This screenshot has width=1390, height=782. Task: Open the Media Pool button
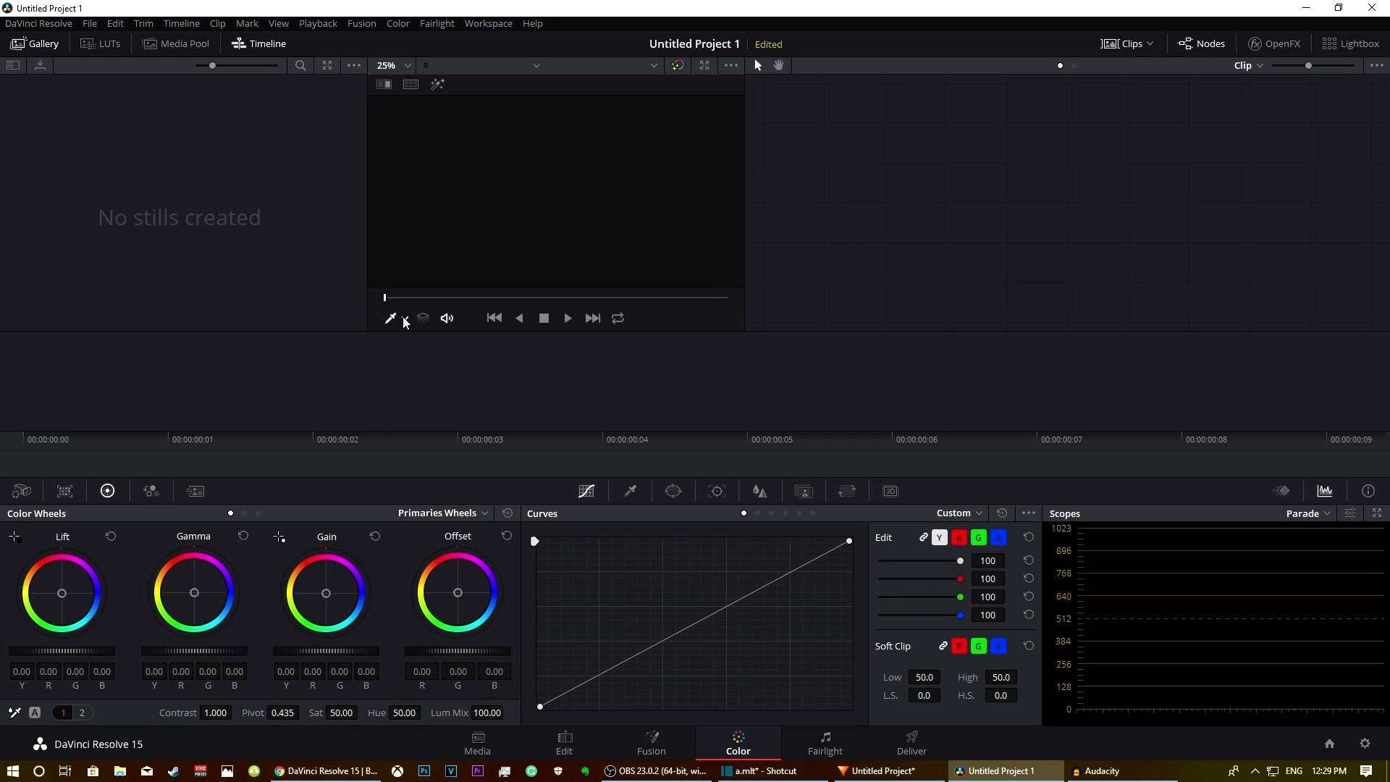[x=176, y=43]
